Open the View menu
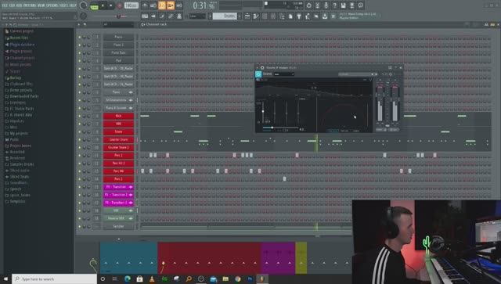501x284 pixels. pyautogui.click(x=41, y=5)
